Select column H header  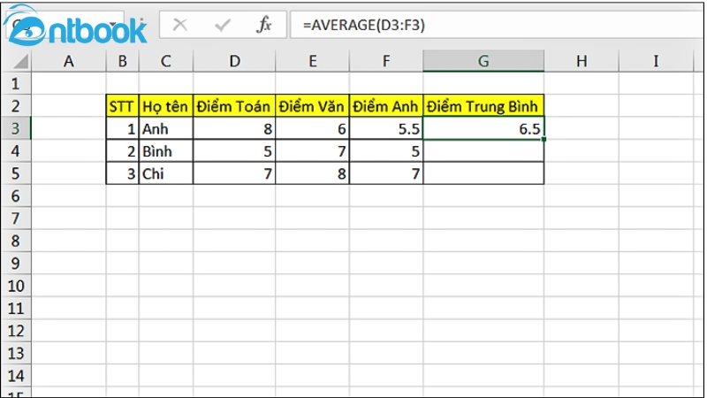click(x=582, y=61)
